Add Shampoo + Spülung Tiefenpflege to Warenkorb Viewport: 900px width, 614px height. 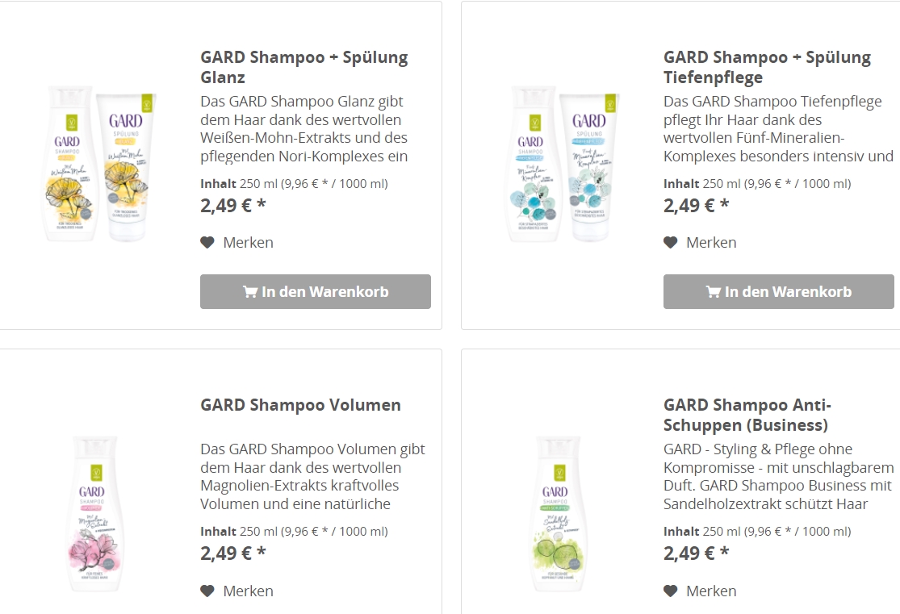(778, 291)
